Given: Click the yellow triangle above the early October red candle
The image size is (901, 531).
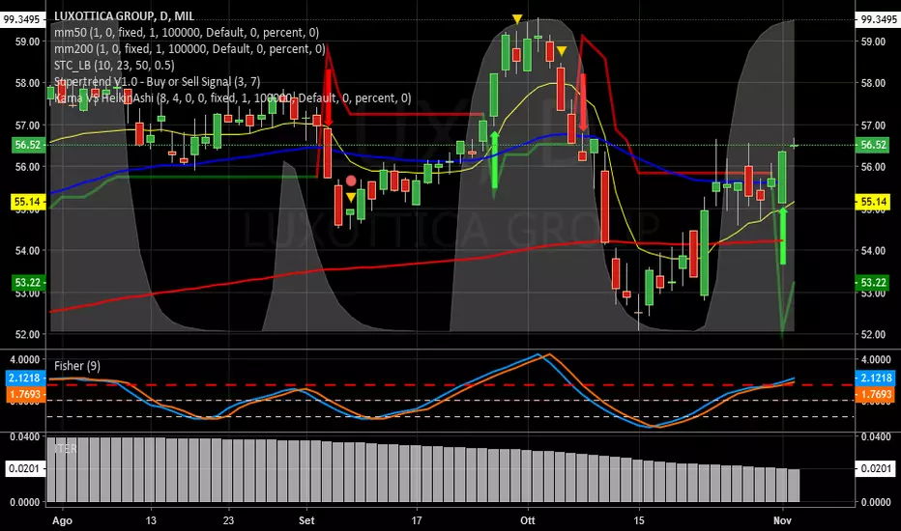Looking at the screenshot, I should [562, 51].
